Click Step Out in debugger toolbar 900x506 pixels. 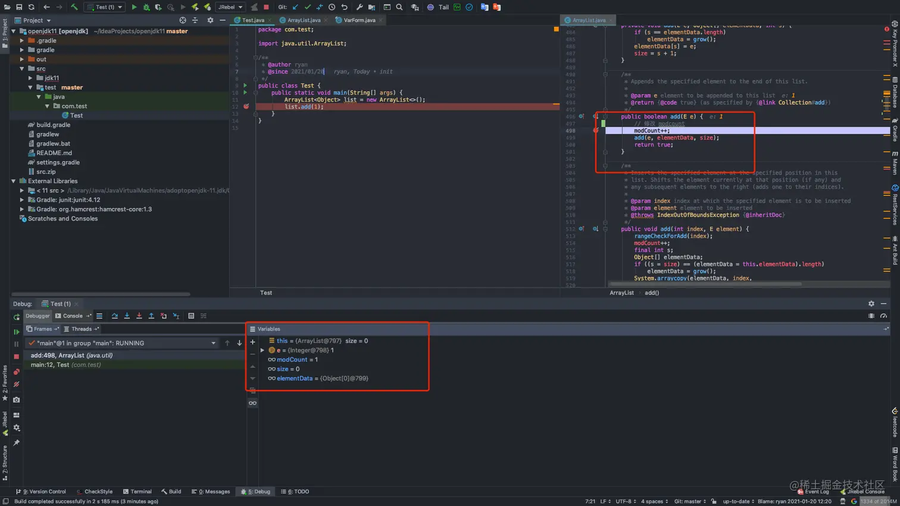151,316
